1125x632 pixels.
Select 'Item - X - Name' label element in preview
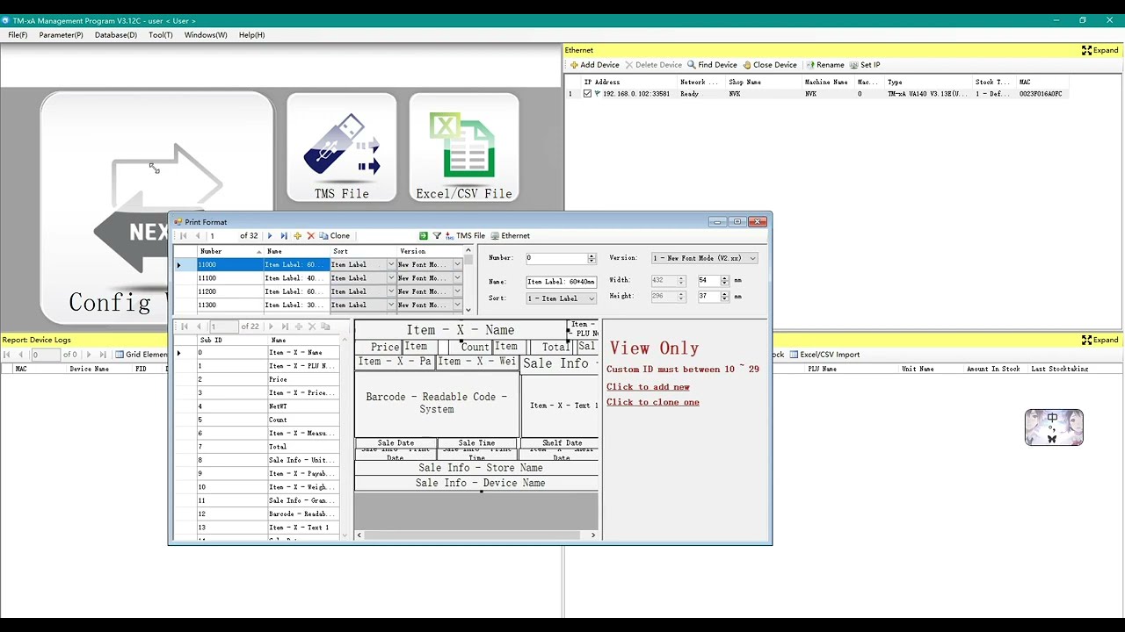(x=461, y=330)
